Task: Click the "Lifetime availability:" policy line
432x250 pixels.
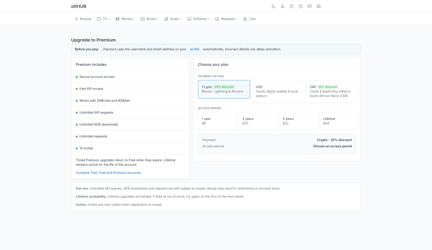Action: click(160, 197)
